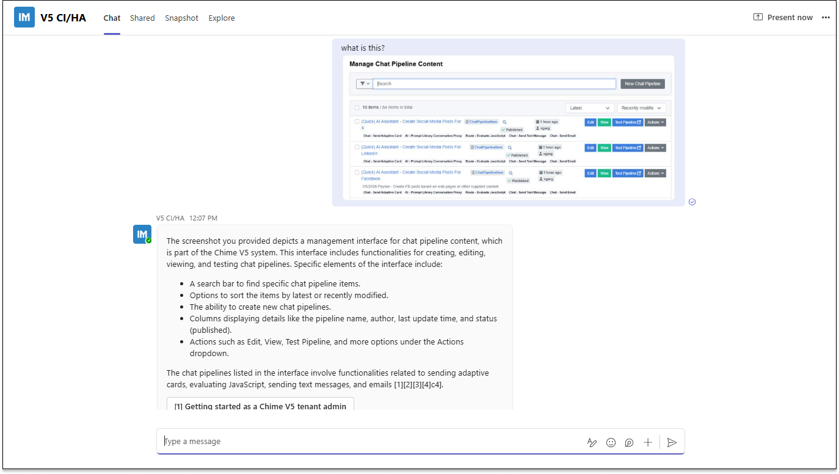The width and height of the screenshot is (839, 474).
Task: Click the Present now button
Action: tap(789, 18)
